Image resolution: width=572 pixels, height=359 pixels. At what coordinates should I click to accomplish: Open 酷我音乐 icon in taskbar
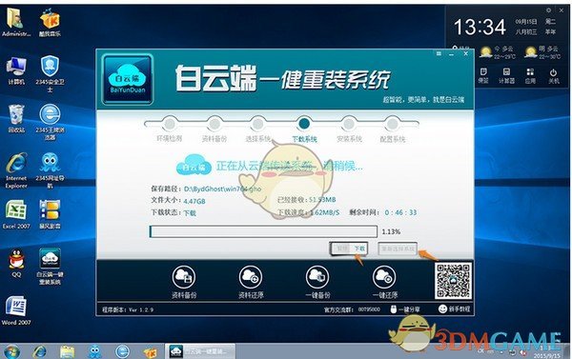[x=150, y=351]
